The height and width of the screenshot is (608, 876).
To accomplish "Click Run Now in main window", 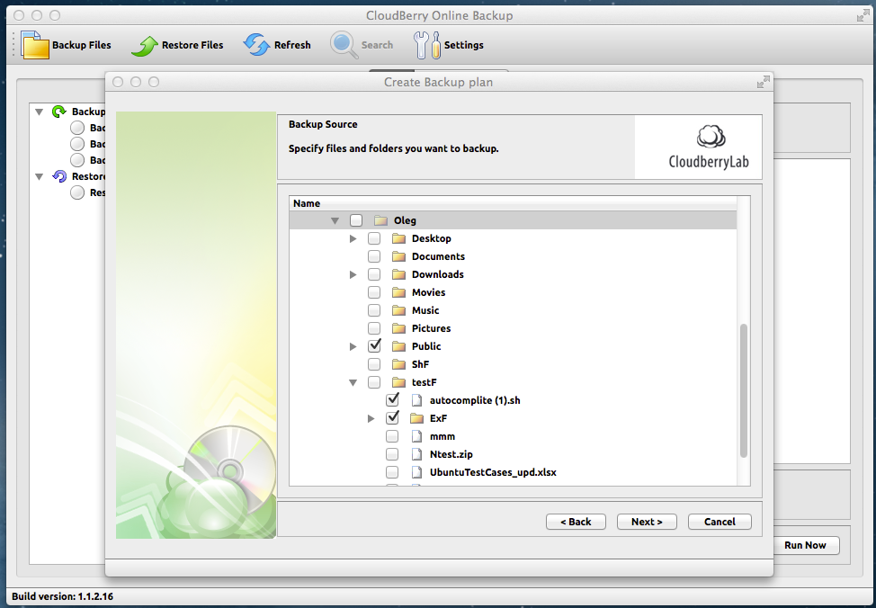I will pyautogui.click(x=805, y=545).
